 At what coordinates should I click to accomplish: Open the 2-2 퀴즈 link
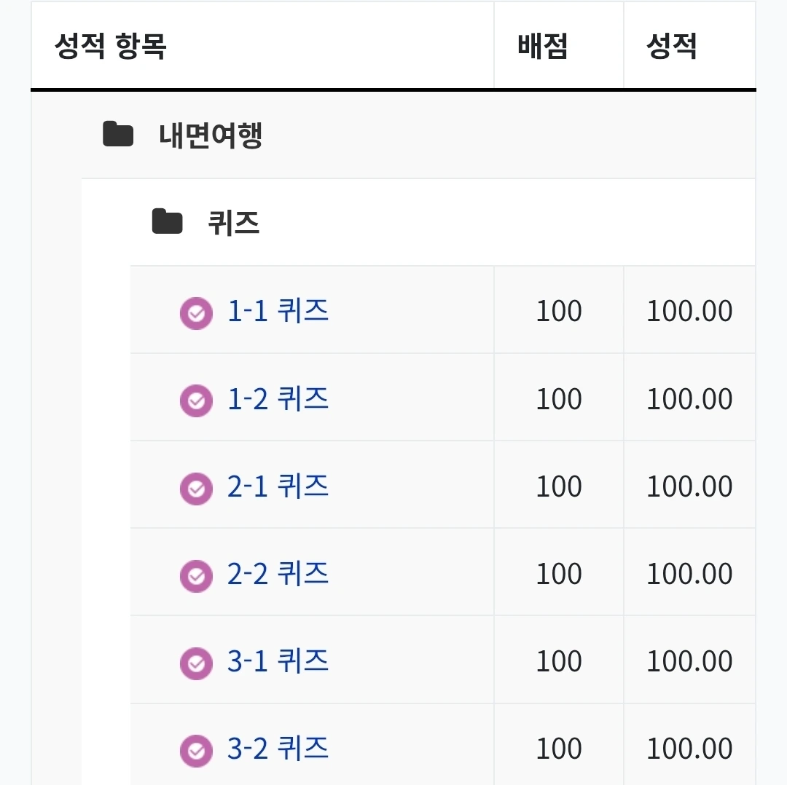(x=278, y=574)
